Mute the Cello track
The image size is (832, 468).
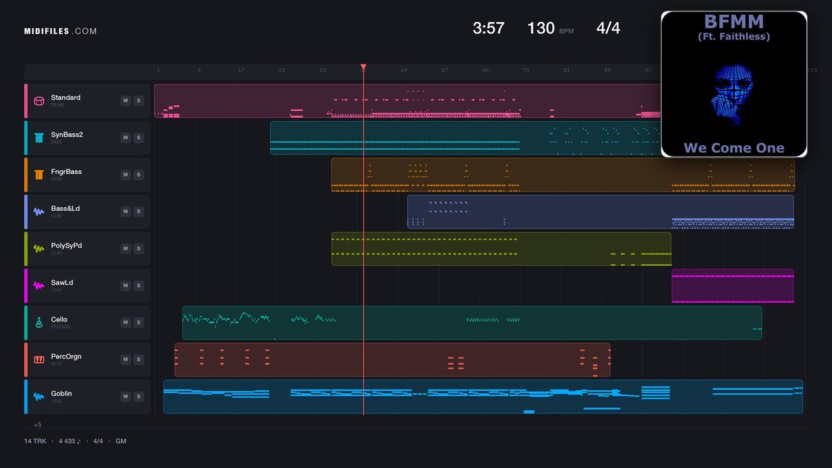126,322
